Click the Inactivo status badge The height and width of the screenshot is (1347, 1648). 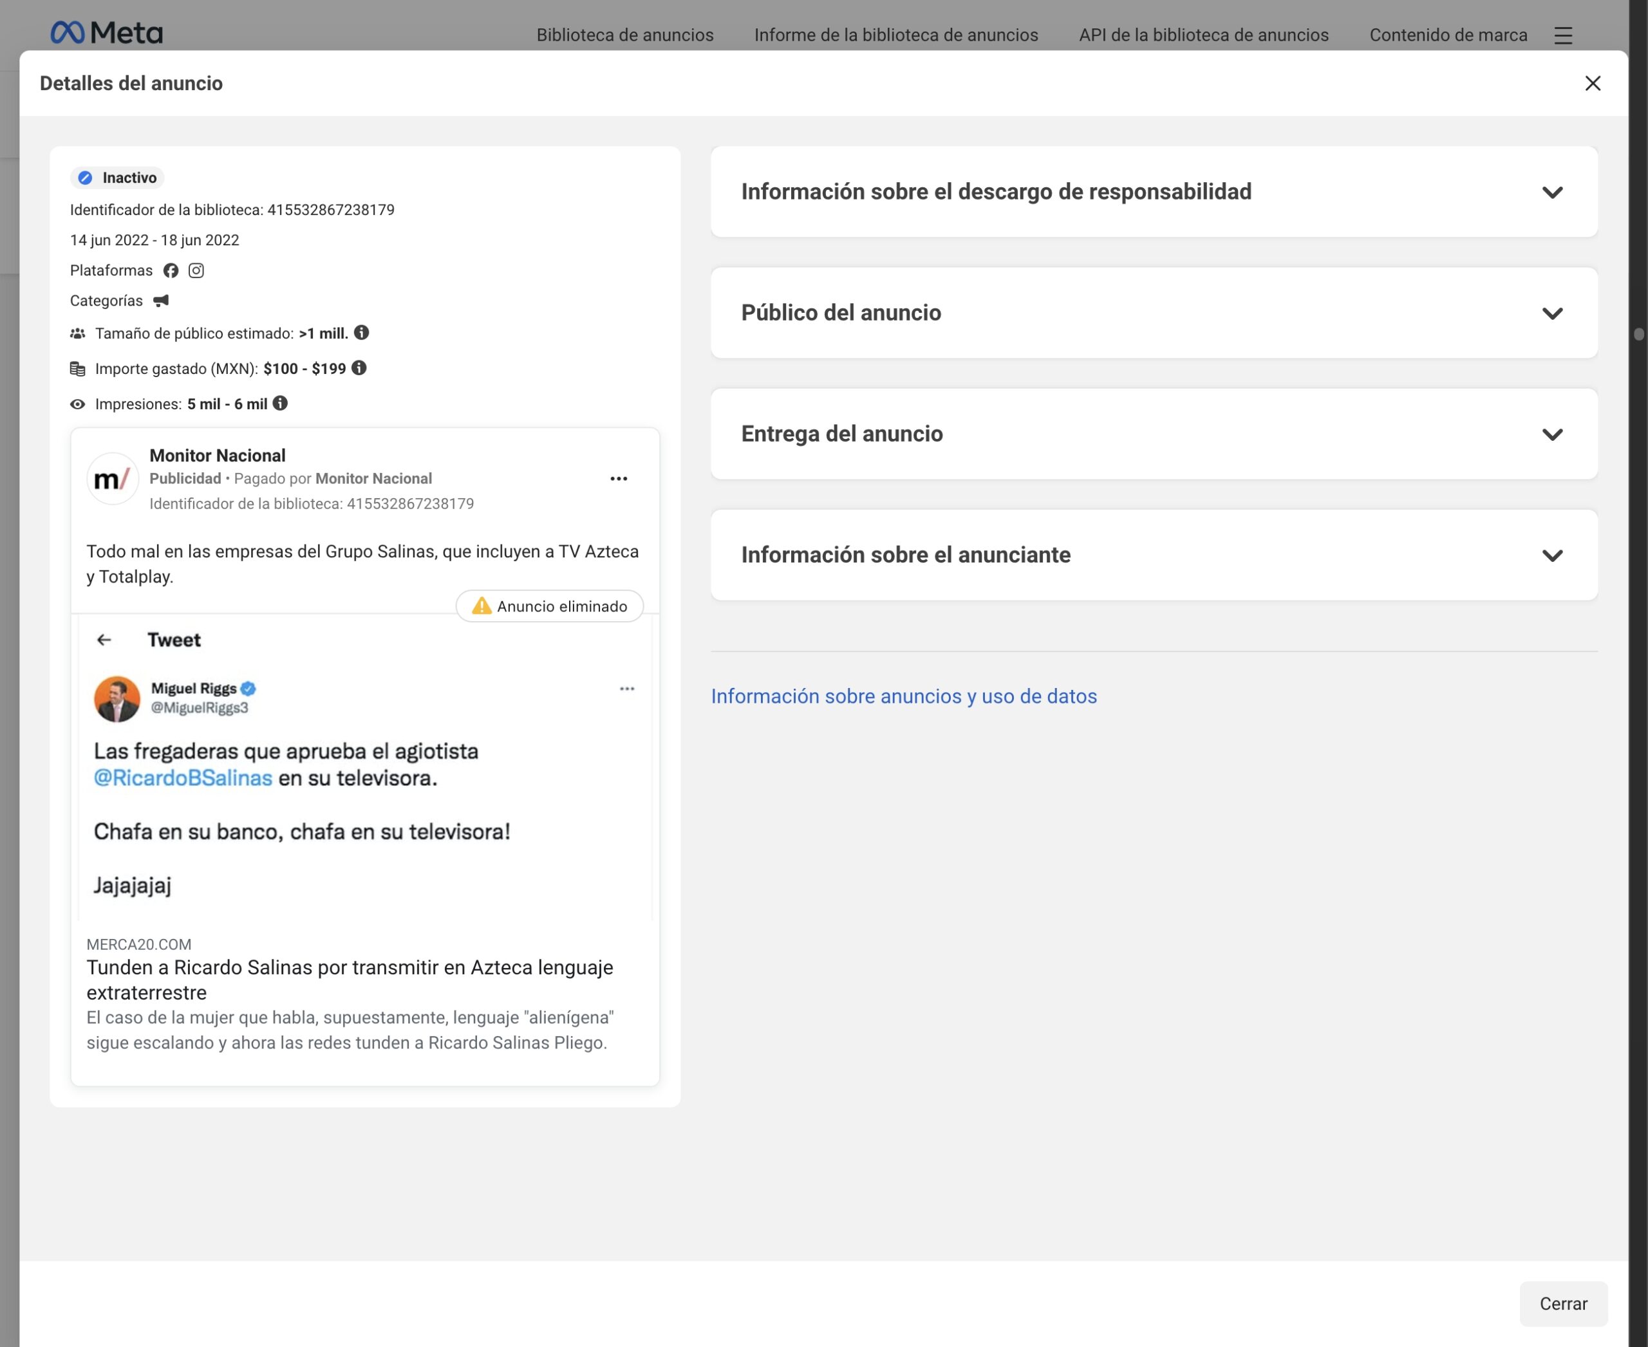point(117,178)
